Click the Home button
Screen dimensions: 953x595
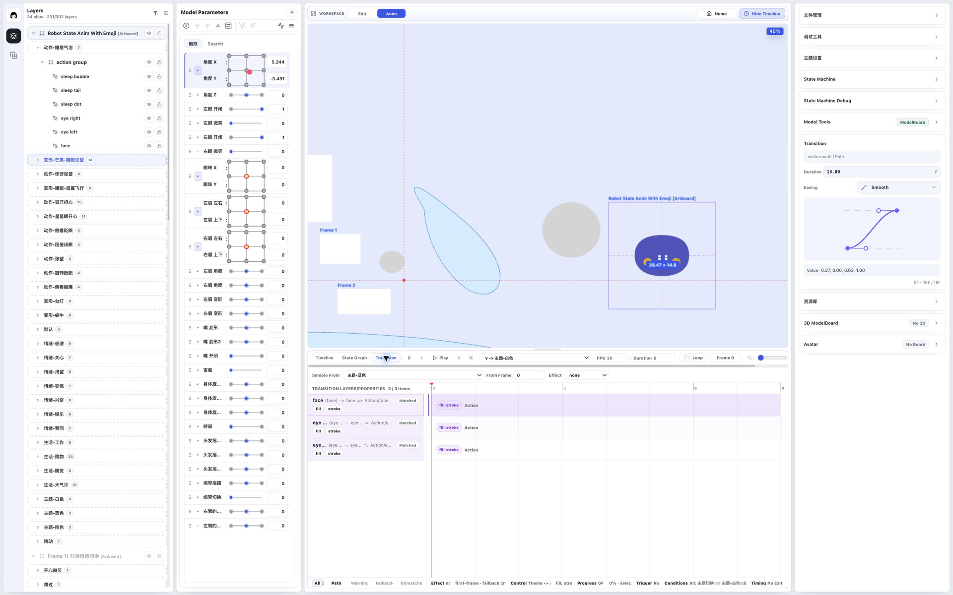coord(716,14)
